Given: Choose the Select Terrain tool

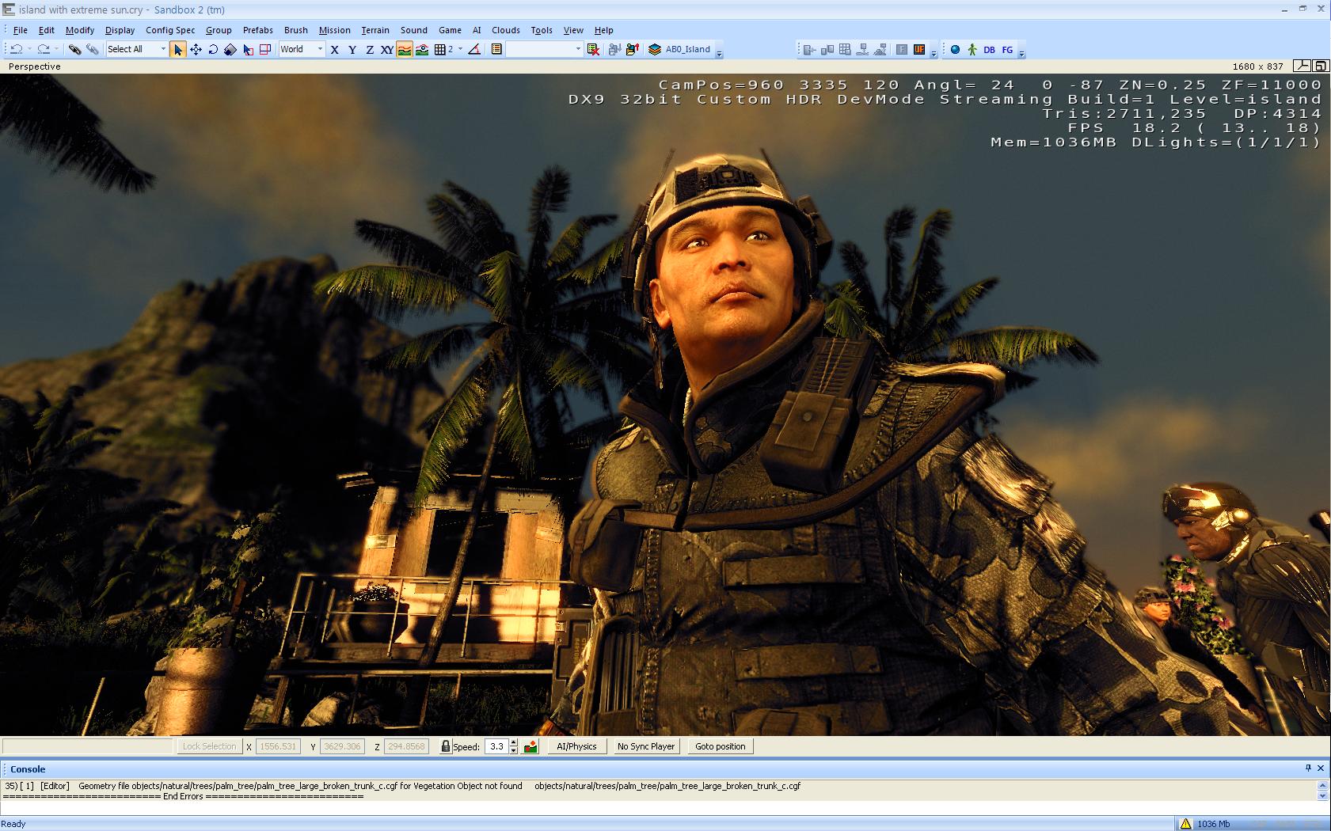Looking at the screenshot, I should point(248,49).
